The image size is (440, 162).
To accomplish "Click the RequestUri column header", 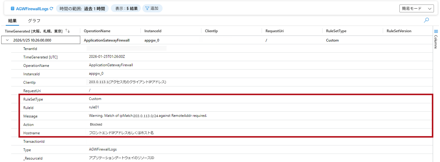I will tap(274, 31).
